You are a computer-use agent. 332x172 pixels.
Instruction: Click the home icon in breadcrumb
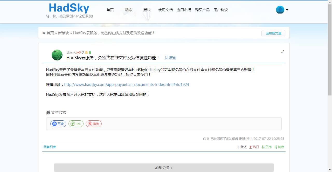[44, 33]
